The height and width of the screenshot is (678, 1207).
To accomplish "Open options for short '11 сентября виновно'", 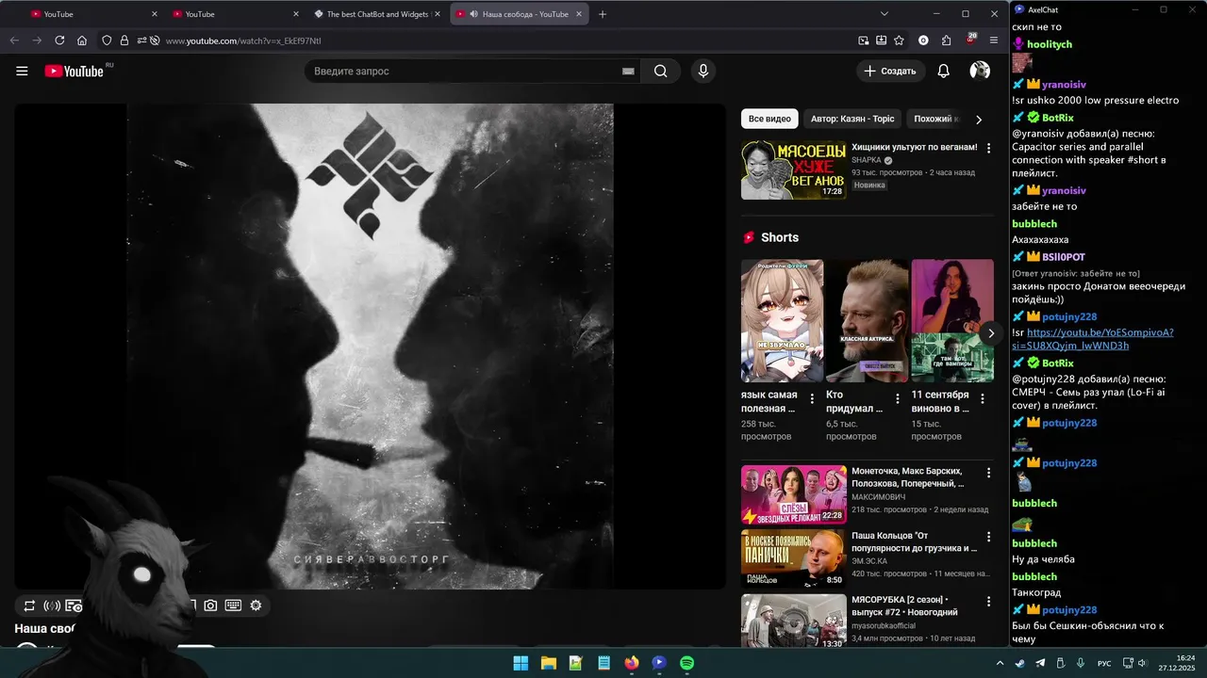I will point(982,399).
